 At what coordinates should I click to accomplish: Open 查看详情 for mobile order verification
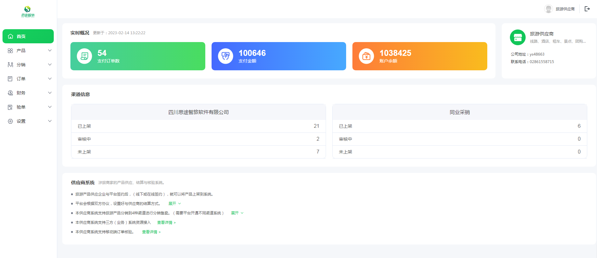click(x=151, y=232)
